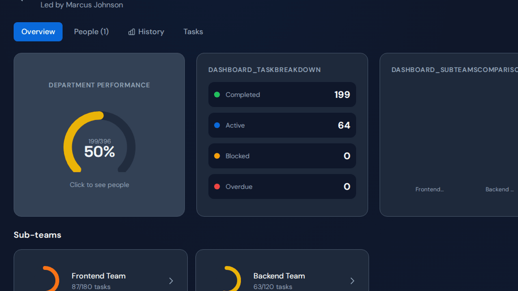Switch to the Overview tab
518x291 pixels.
(x=38, y=32)
